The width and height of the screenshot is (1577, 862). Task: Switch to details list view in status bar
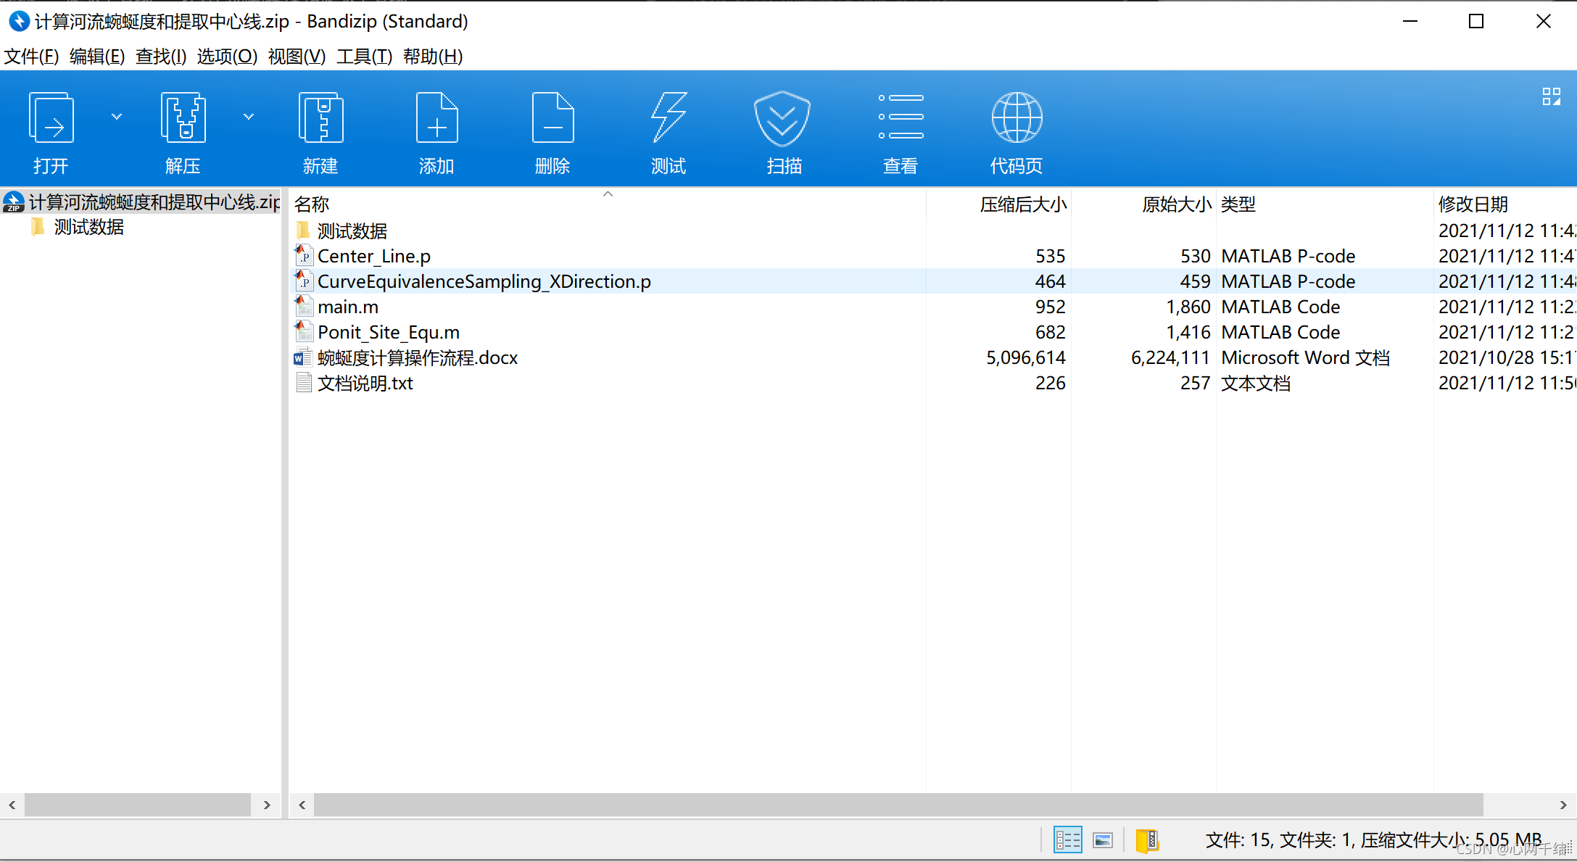1067,840
